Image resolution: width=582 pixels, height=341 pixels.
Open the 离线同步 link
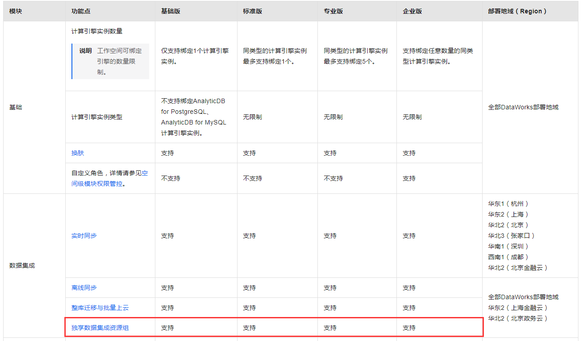coord(84,288)
